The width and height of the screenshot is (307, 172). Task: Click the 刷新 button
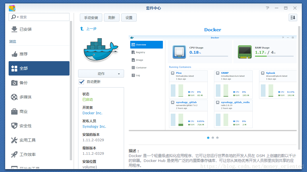[112, 18]
